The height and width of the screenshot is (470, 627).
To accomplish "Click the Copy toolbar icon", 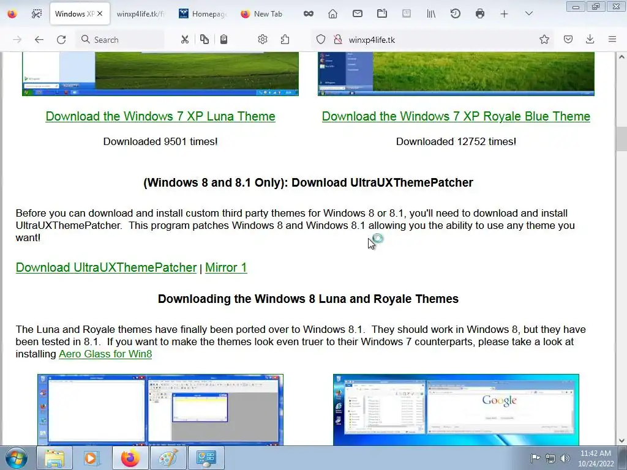I will pyautogui.click(x=205, y=40).
